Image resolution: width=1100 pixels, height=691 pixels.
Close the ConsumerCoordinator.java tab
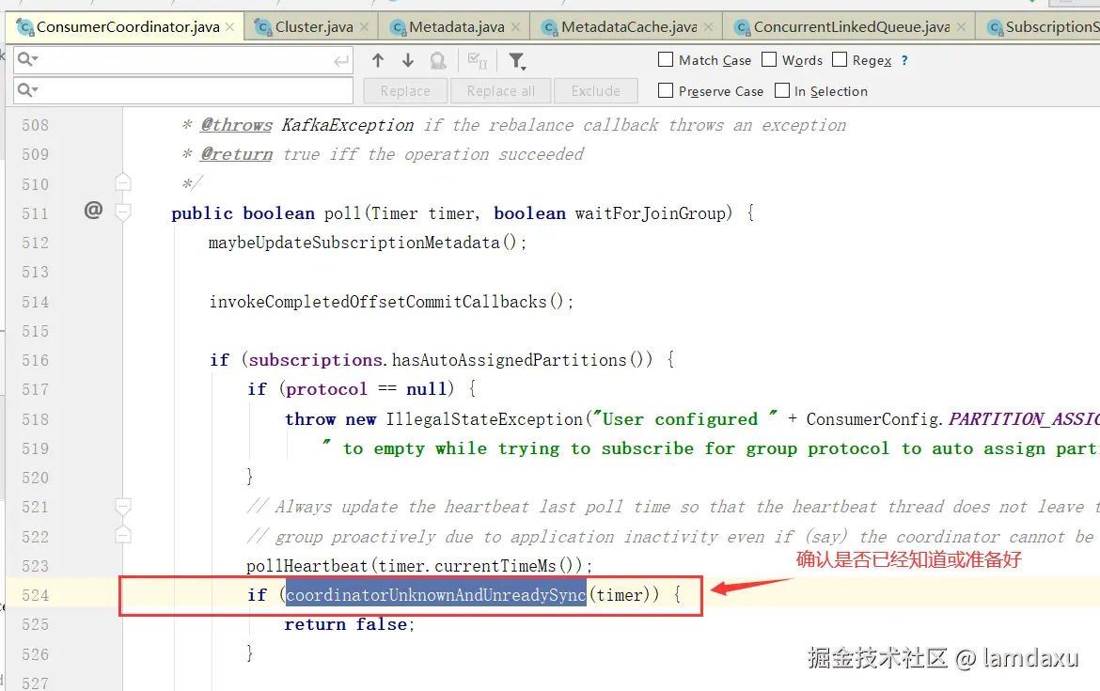click(230, 26)
